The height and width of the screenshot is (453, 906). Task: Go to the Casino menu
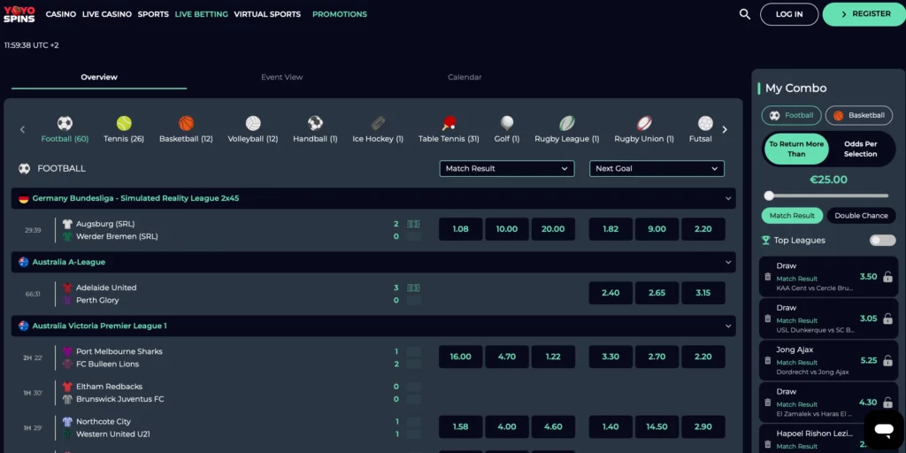coord(61,14)
